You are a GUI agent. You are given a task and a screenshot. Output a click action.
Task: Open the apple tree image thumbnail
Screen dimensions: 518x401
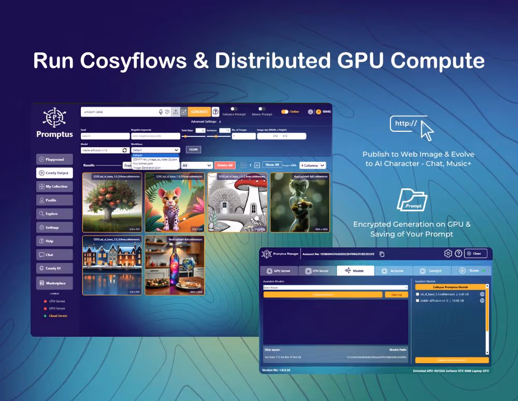tap(112, 202)
